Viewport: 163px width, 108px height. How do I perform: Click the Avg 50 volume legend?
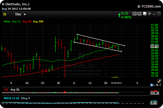(15, 90)
